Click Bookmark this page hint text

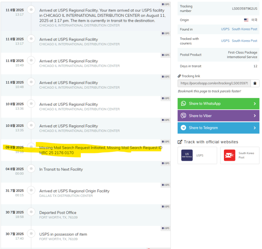209,91
